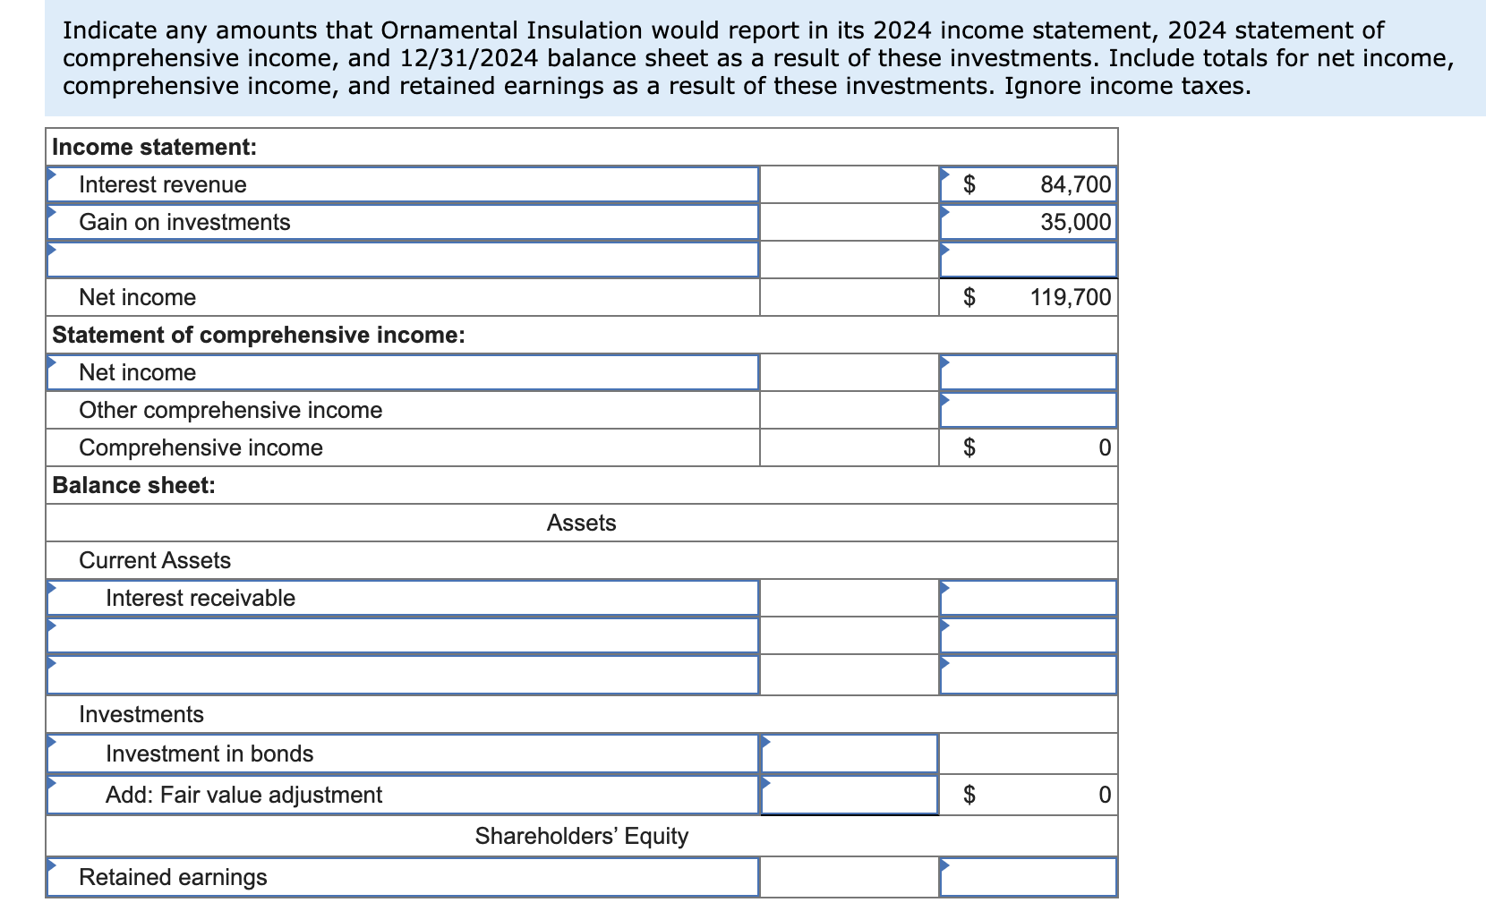Click the blue marker beside Interest revenue row

(x=52, y=175)
